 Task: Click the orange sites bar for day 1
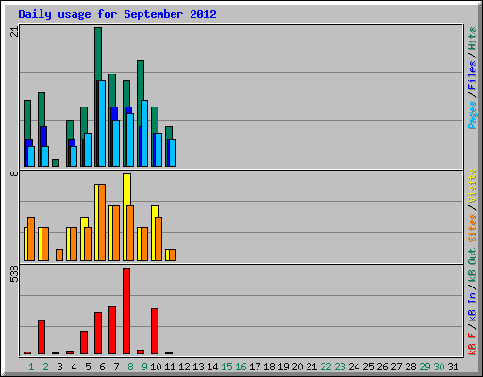pyautogui.click(x=31, y=238)
